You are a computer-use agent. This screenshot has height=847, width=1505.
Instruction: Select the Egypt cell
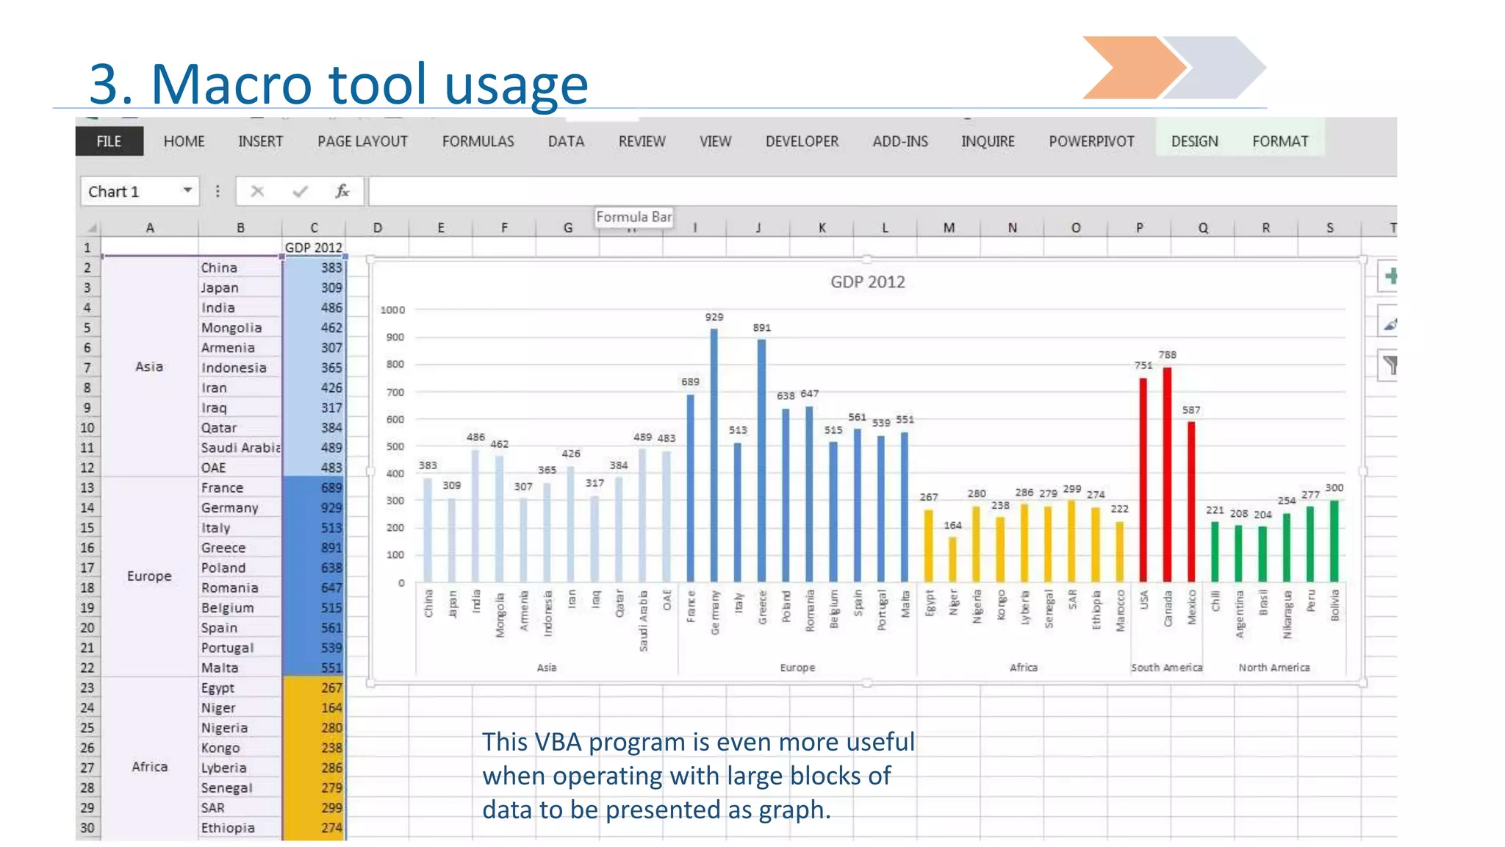240,688
